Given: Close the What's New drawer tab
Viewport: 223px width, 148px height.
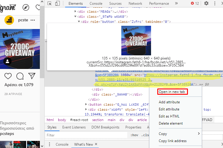Looking at the screenshot, I should 96,144.
